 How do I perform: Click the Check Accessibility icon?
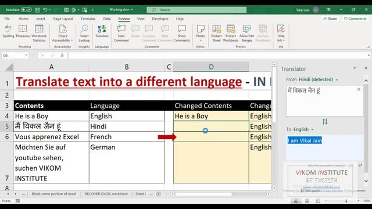point(63,29)
